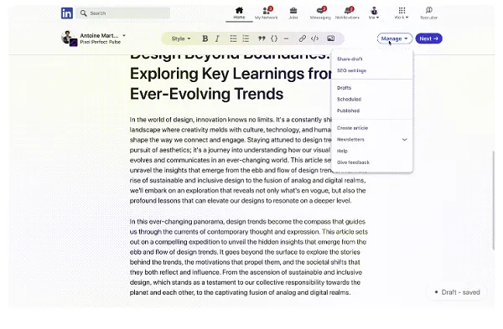Expand the author selector arrow
The image size is (503, 329).
click(x=124, y=35)
